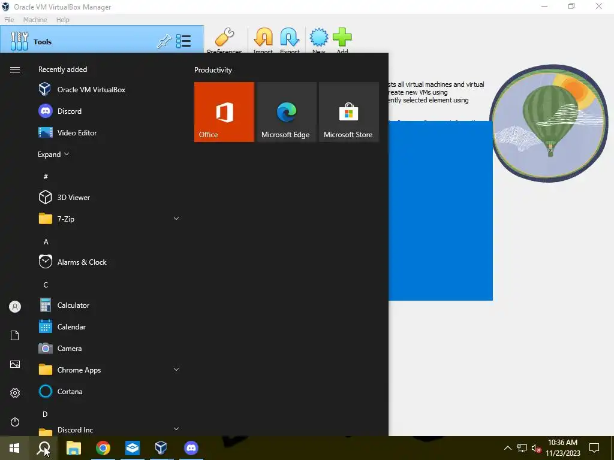
Task: Open Settings gear in the Start sidebar
Action: pos(15,393)
